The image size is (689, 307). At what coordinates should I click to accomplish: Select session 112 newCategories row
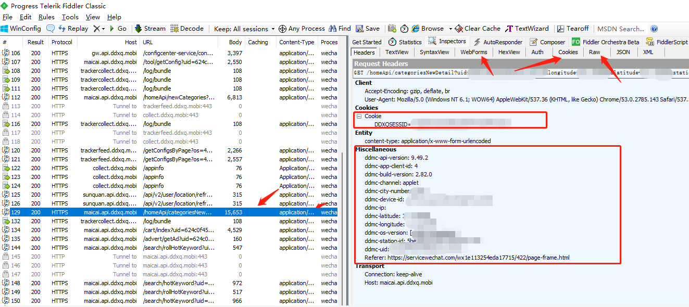click(x=169, y=97)
